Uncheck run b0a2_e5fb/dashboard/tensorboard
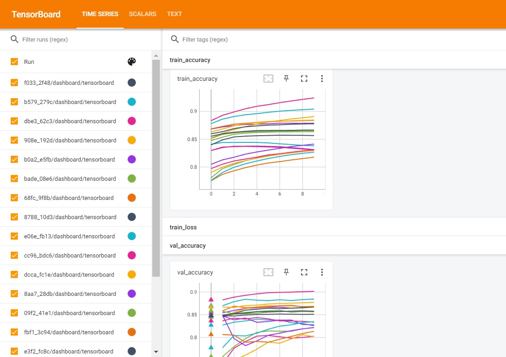Viewport: 506px width, 357px height. point(14,159)
